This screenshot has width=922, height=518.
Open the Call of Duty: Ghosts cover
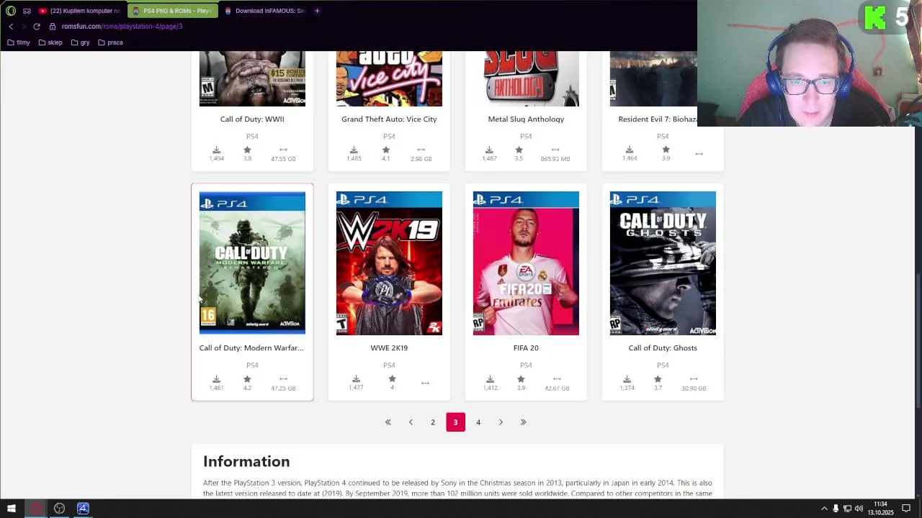point(663,263)
